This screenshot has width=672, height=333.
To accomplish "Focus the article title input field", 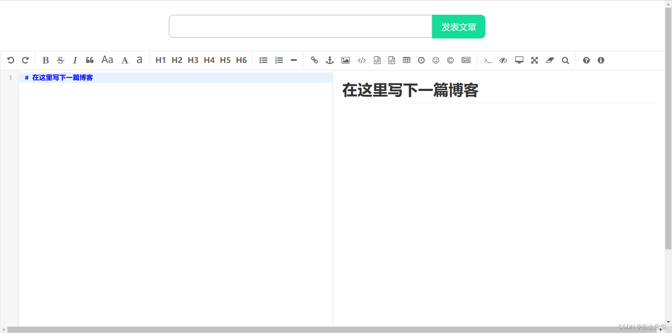I will [301, 26].
